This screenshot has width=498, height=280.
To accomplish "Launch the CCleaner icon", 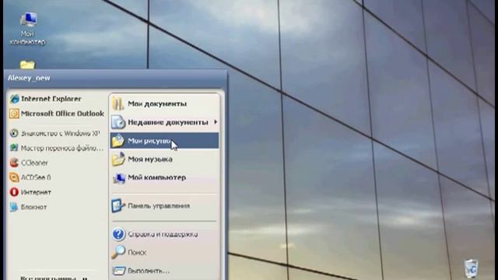I will pyautogui.click(x=14, y=163).
